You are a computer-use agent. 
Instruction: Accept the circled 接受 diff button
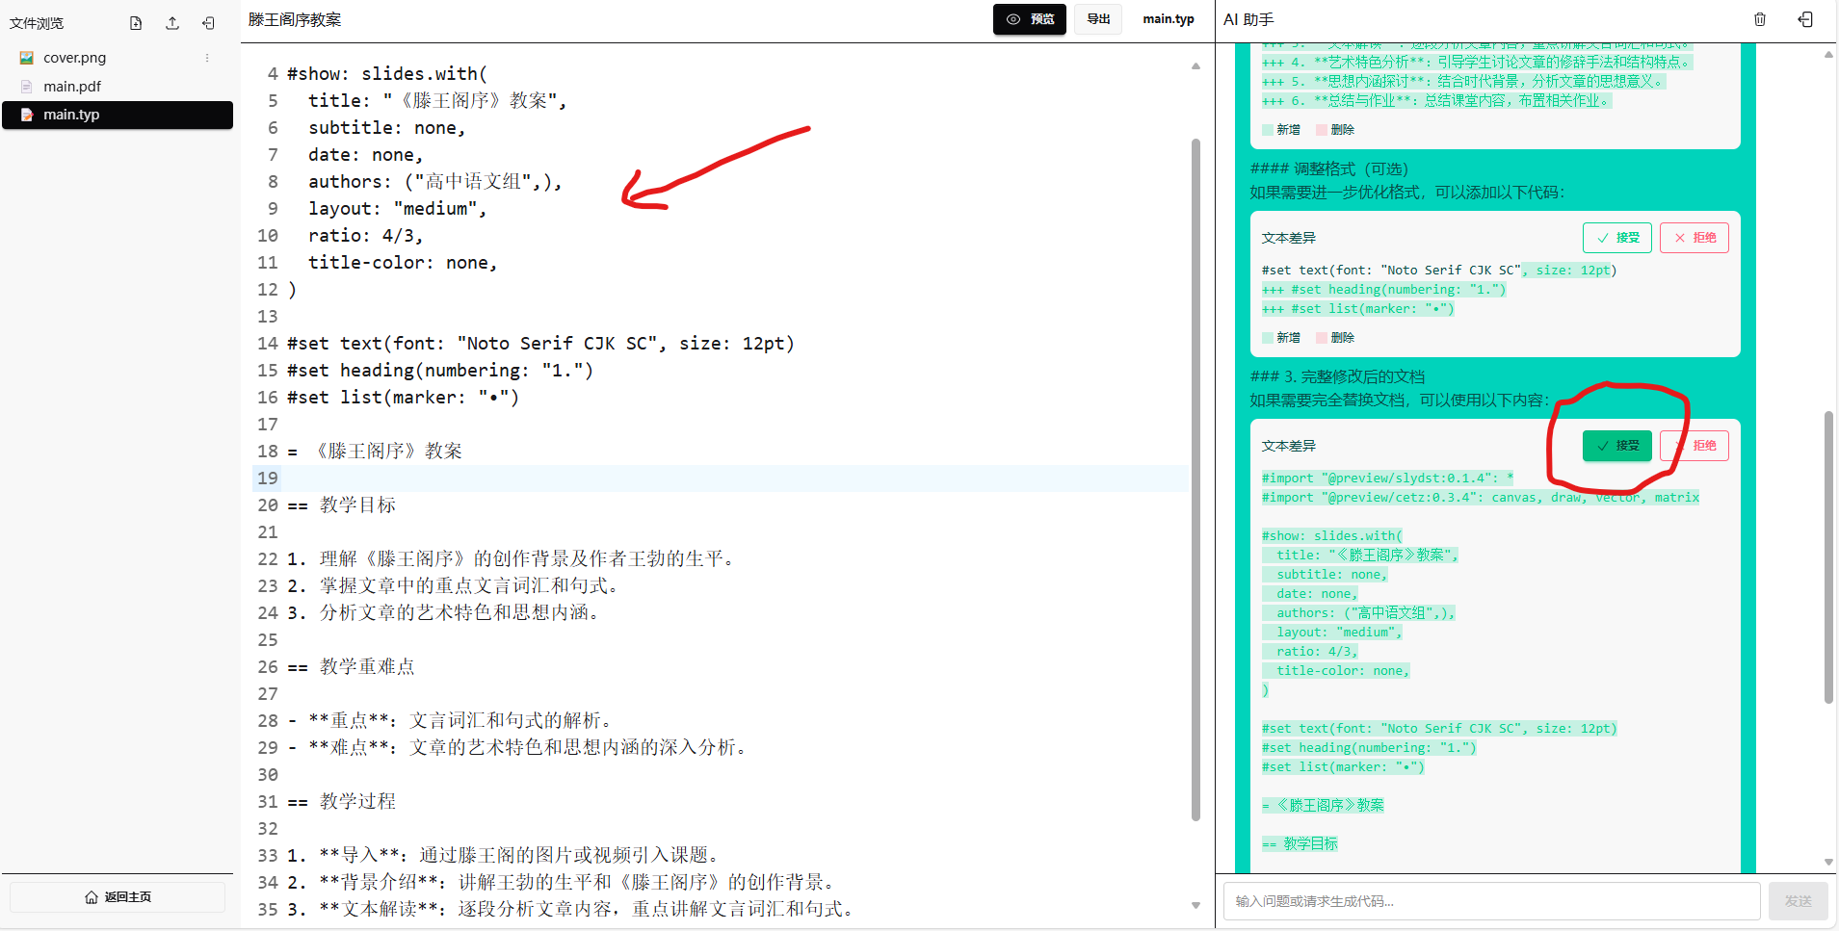click(x=1617, y=446)
